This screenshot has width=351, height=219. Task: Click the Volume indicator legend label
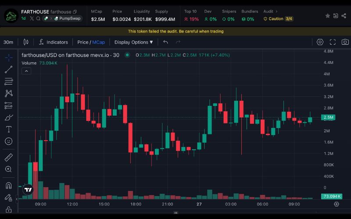(x=29, y=63)
